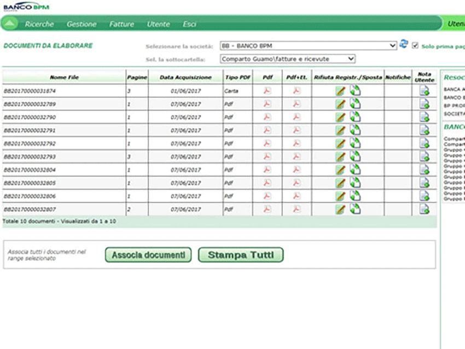Click the Nome File column header
The height and width of the screenshot is (349, 465).
click(x=65, y=77)
